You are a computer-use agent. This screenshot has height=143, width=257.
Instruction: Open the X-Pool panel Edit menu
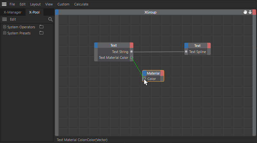click(13, 19)
